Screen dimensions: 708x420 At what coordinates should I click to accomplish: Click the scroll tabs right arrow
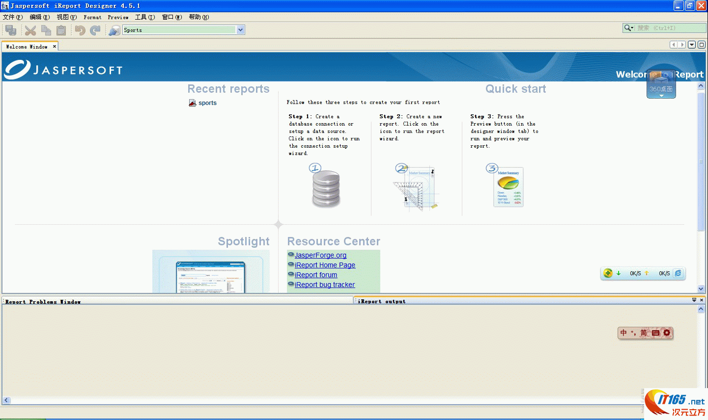click(682, 45)
